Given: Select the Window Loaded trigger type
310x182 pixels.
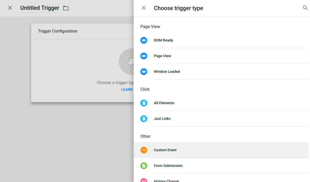Looking at the screenshot, I should [167, 72].
